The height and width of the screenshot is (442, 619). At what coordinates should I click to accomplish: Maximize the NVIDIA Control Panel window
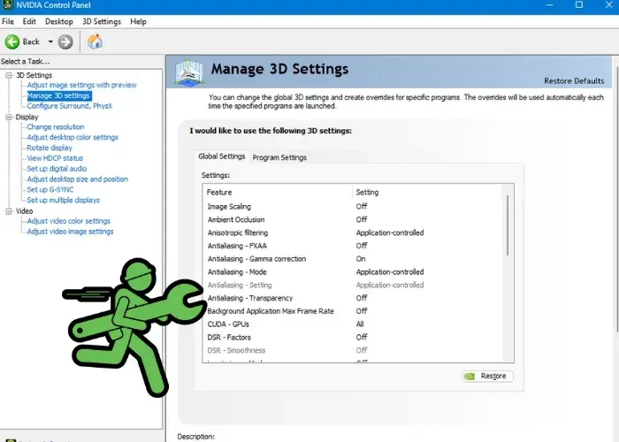578,4
